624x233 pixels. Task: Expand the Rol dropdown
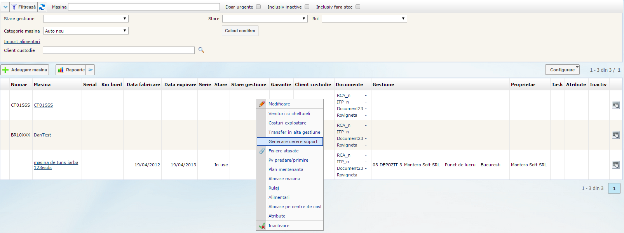tap(364, 19)
